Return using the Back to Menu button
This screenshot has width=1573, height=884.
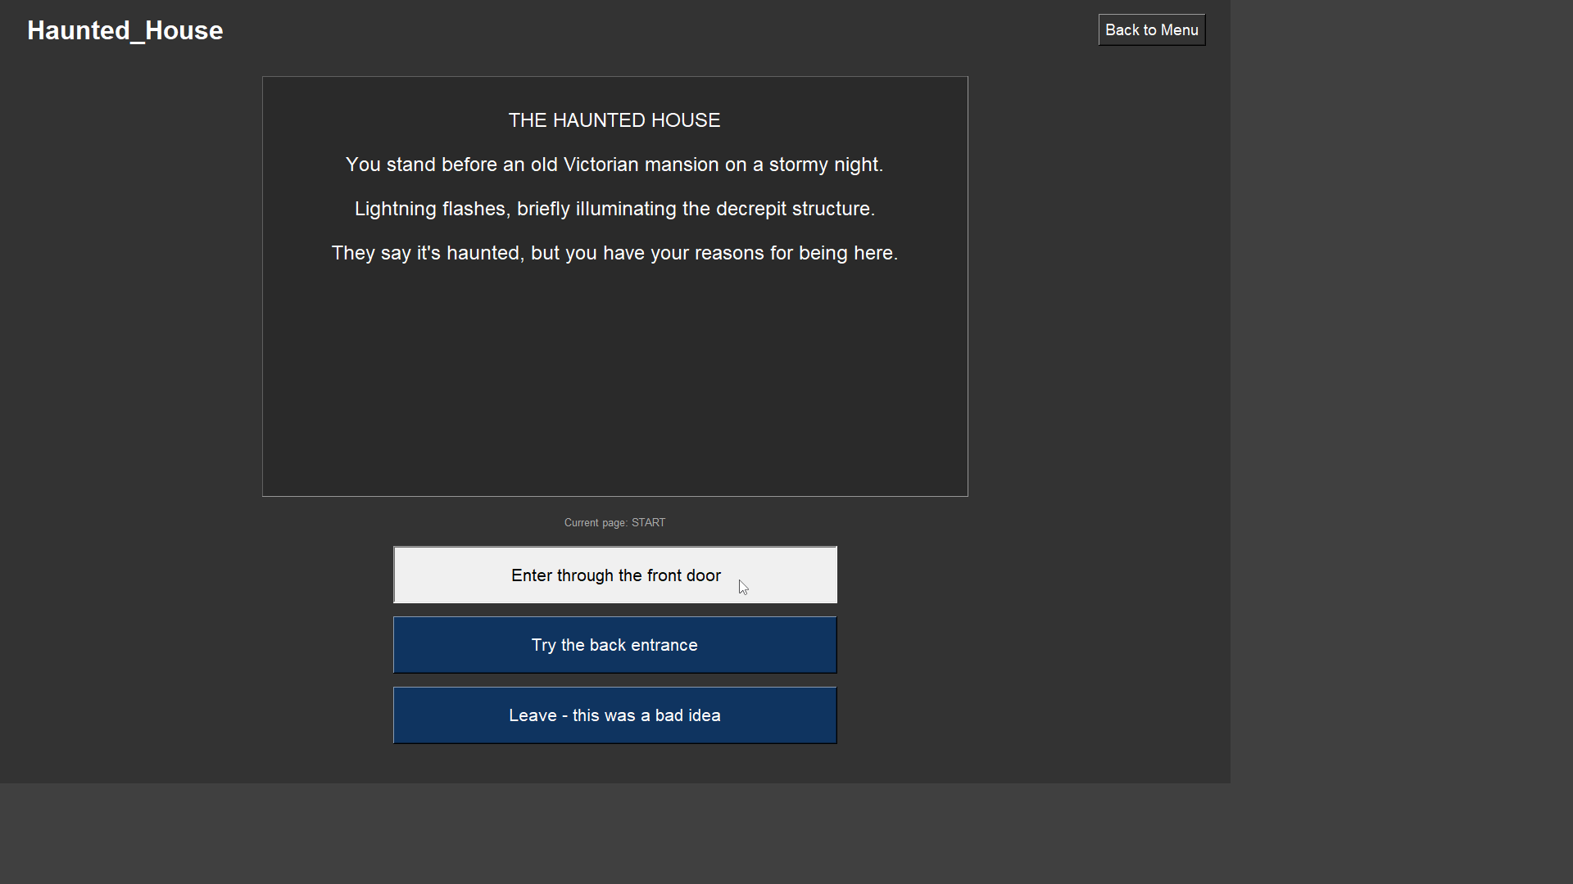coord(1151,30)
